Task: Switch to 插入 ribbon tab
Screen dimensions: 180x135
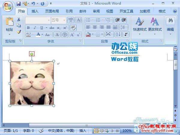Action: (x=35, y=11)
